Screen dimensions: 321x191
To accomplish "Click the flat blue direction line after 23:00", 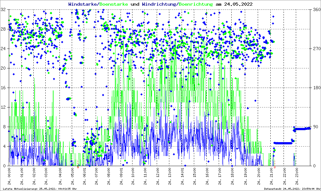I will (302, 129).
